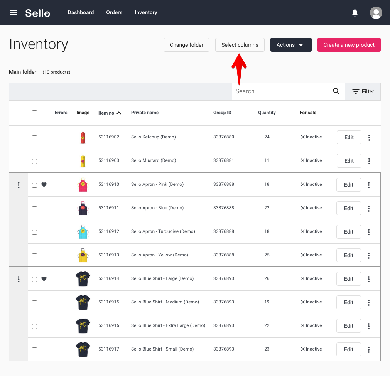Check the Sello Apron Yellow checkbox

pyautogui.click(x=35, y=256)
